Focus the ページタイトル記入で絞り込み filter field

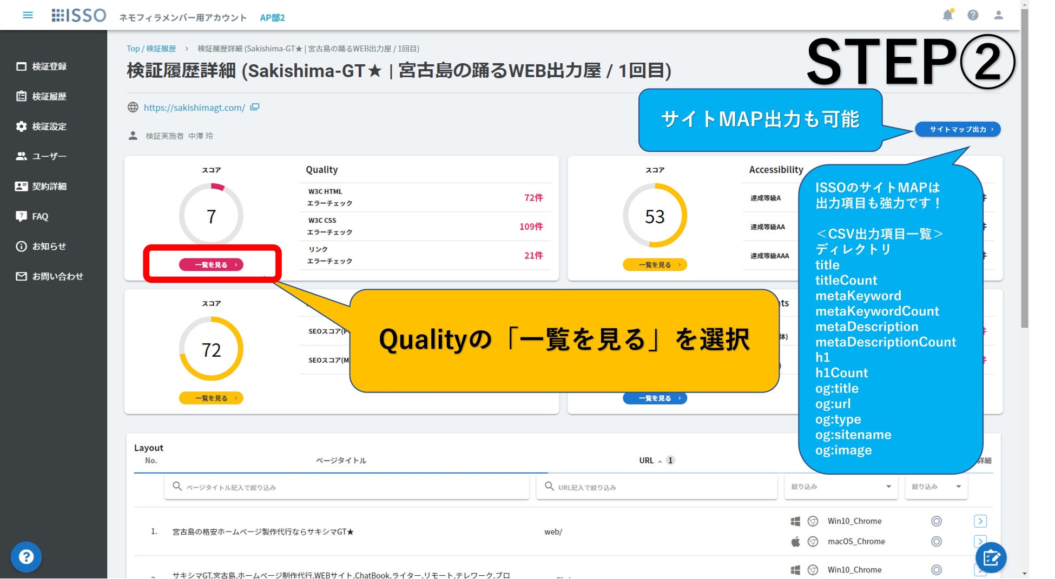(347, 487)
